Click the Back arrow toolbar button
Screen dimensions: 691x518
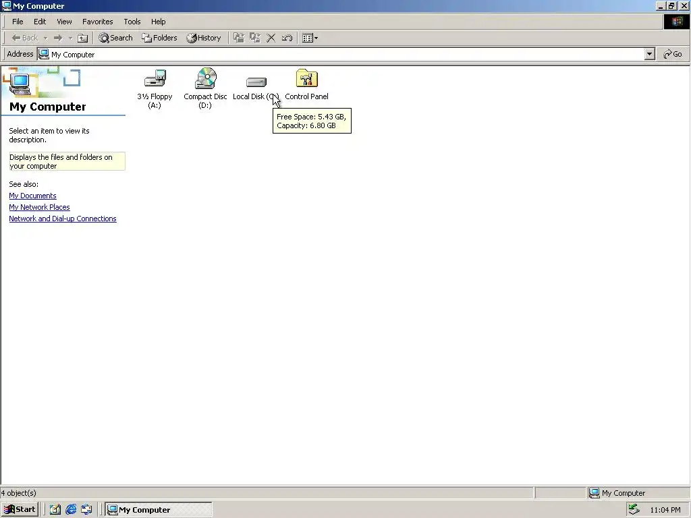[x=25, y=38]
